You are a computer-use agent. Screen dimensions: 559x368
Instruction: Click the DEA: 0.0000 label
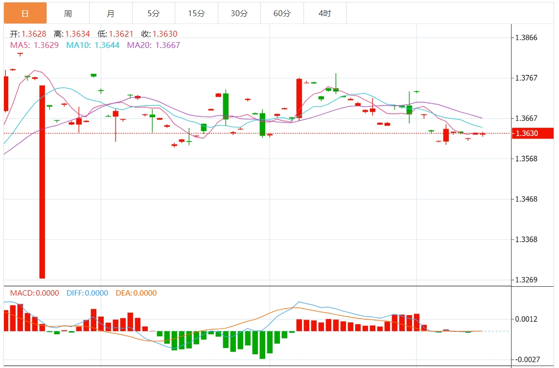coord(136,293)
